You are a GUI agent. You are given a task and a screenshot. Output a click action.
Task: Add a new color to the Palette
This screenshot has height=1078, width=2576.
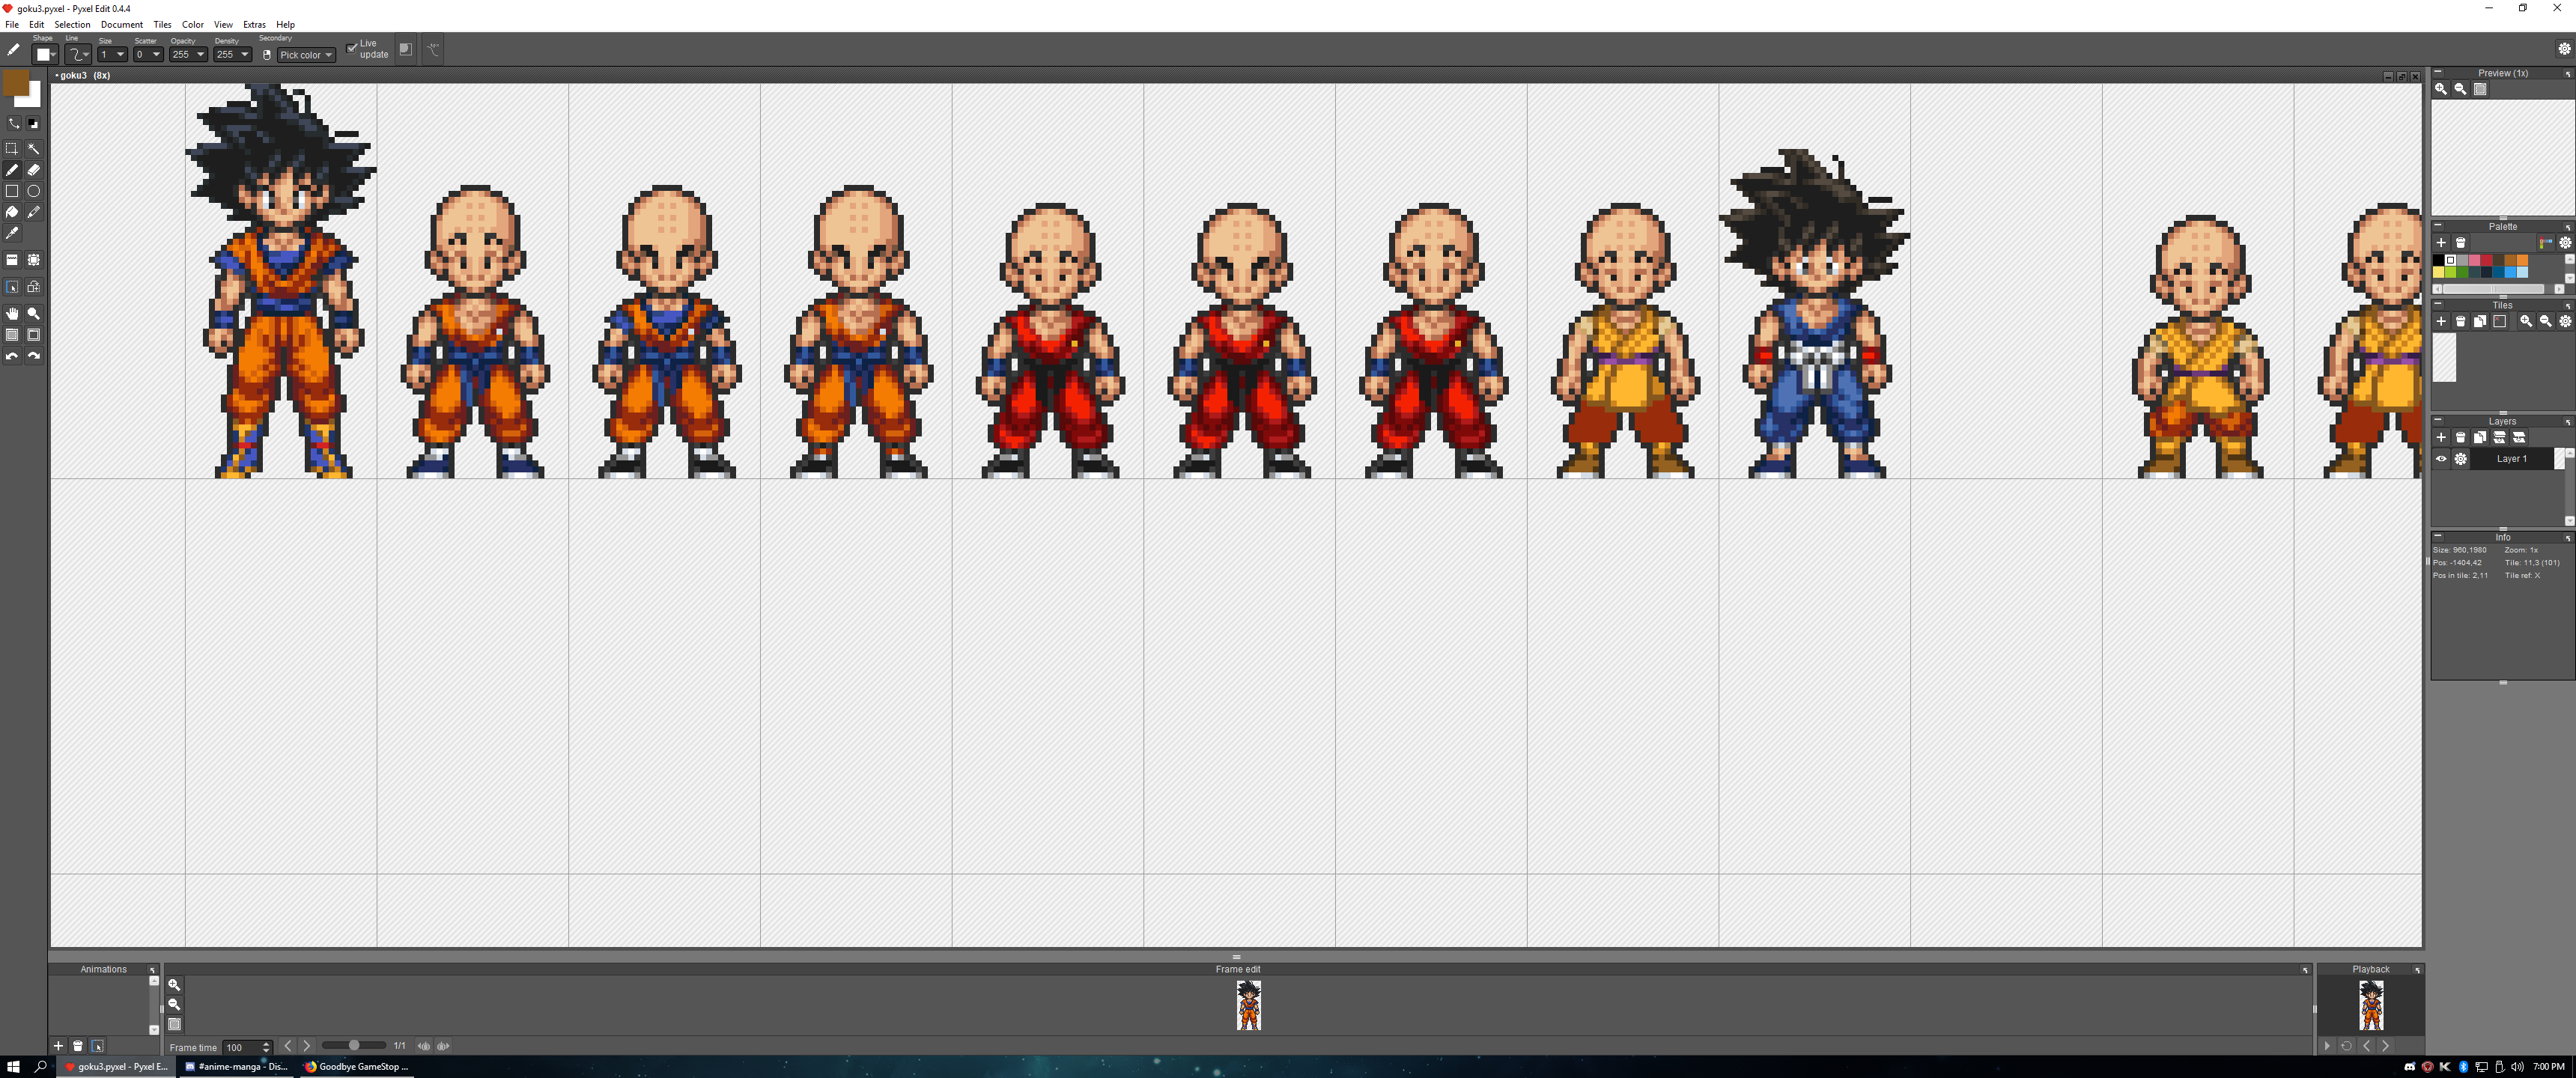point(2441,243)
